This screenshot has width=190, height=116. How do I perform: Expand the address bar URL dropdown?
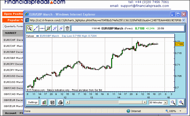184,20
